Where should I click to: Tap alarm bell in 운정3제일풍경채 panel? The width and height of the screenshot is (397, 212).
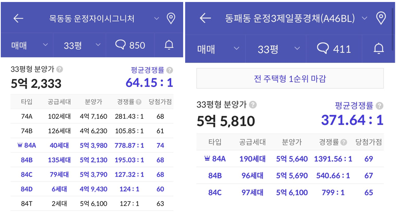tap(379, 48)
